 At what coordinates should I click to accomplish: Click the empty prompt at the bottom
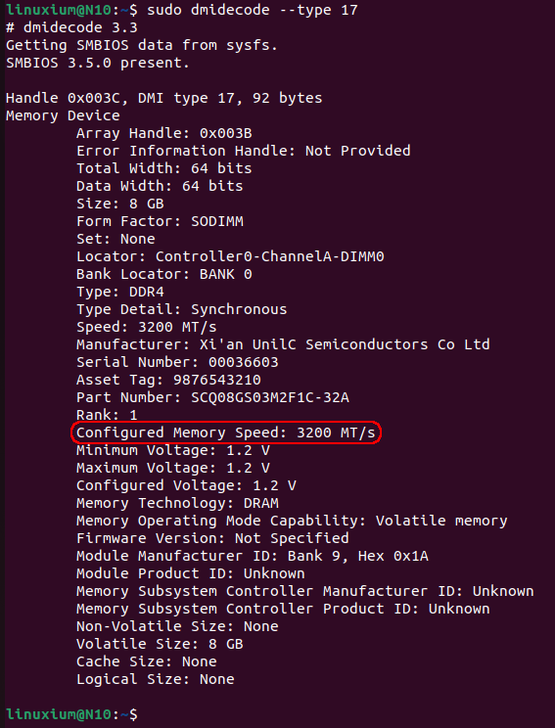(72, 714)
